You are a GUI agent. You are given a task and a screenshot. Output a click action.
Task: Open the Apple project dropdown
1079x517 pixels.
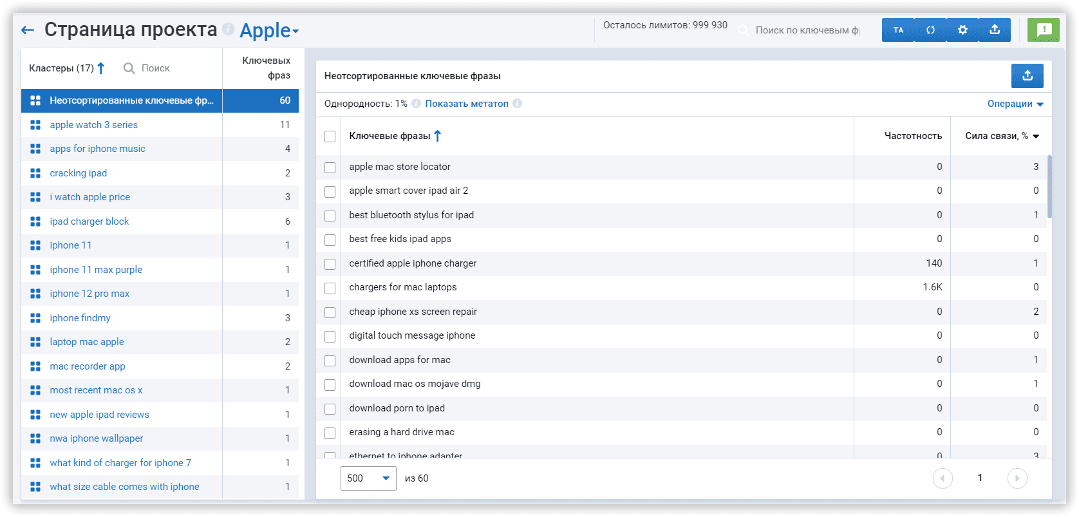[269, 30]
